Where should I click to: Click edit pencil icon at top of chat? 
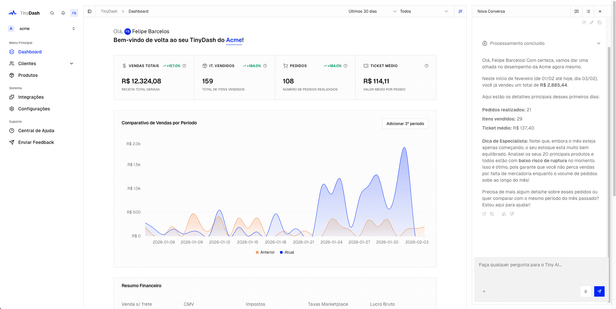point(592,22)
